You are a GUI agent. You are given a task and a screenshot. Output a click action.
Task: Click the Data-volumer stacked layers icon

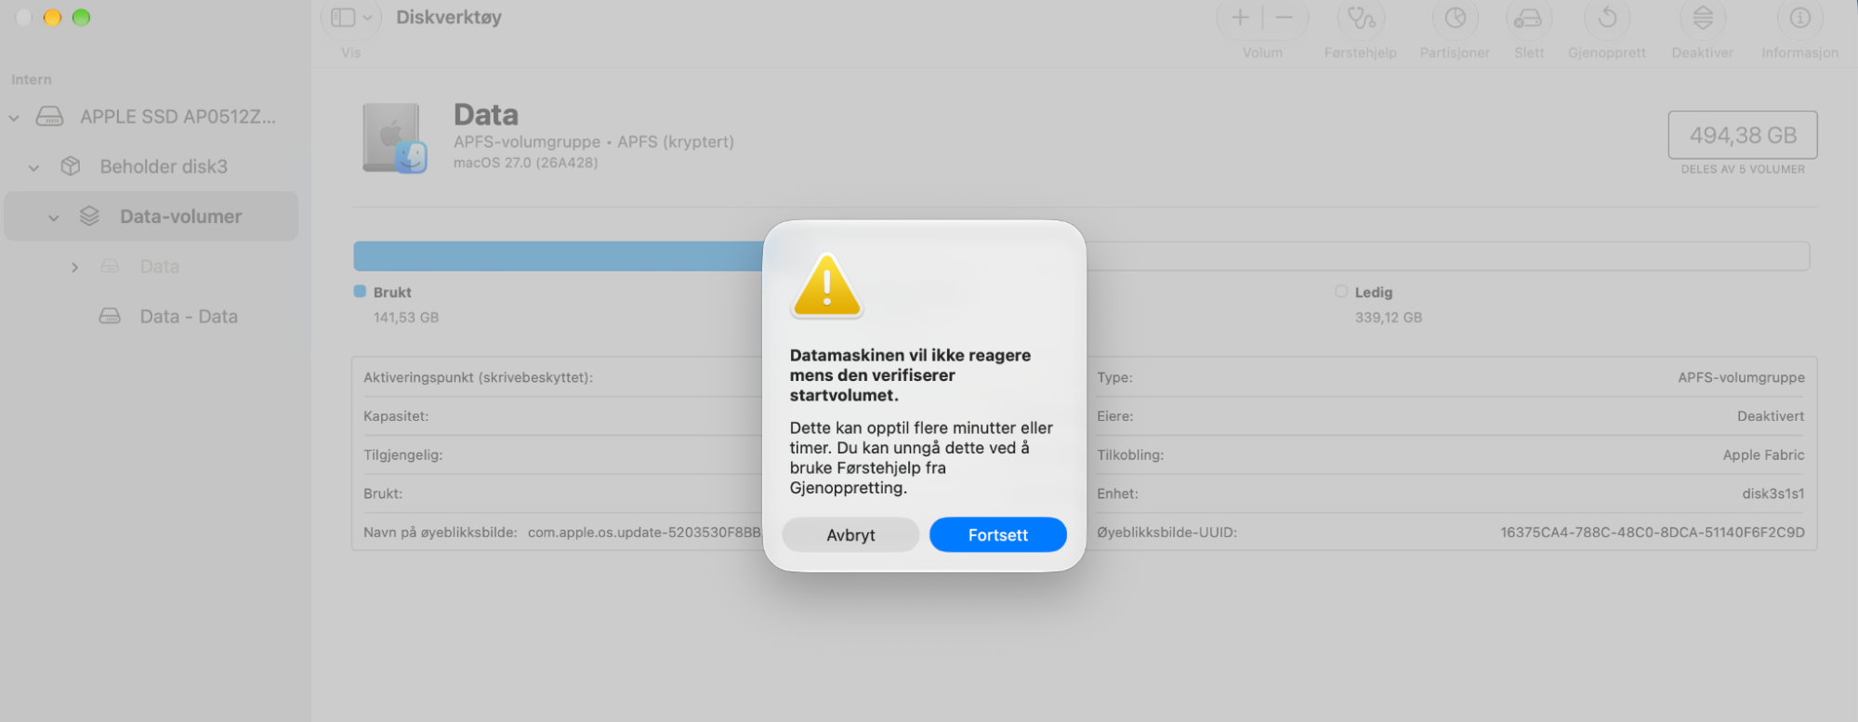(89, 217)
